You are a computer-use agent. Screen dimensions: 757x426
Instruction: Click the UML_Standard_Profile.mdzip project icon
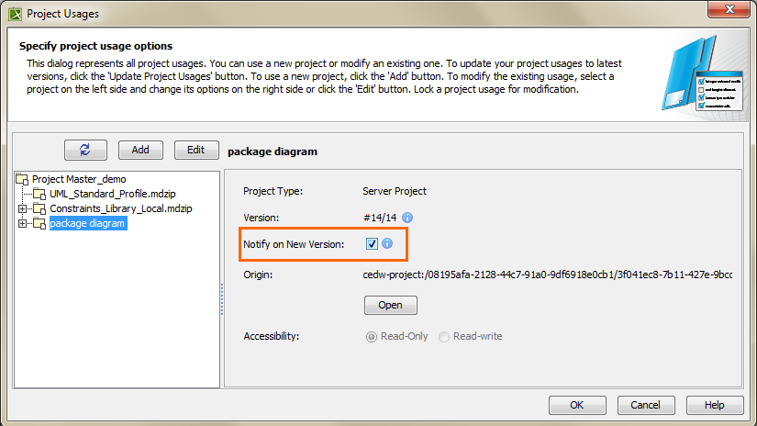[x=39, y=194]
